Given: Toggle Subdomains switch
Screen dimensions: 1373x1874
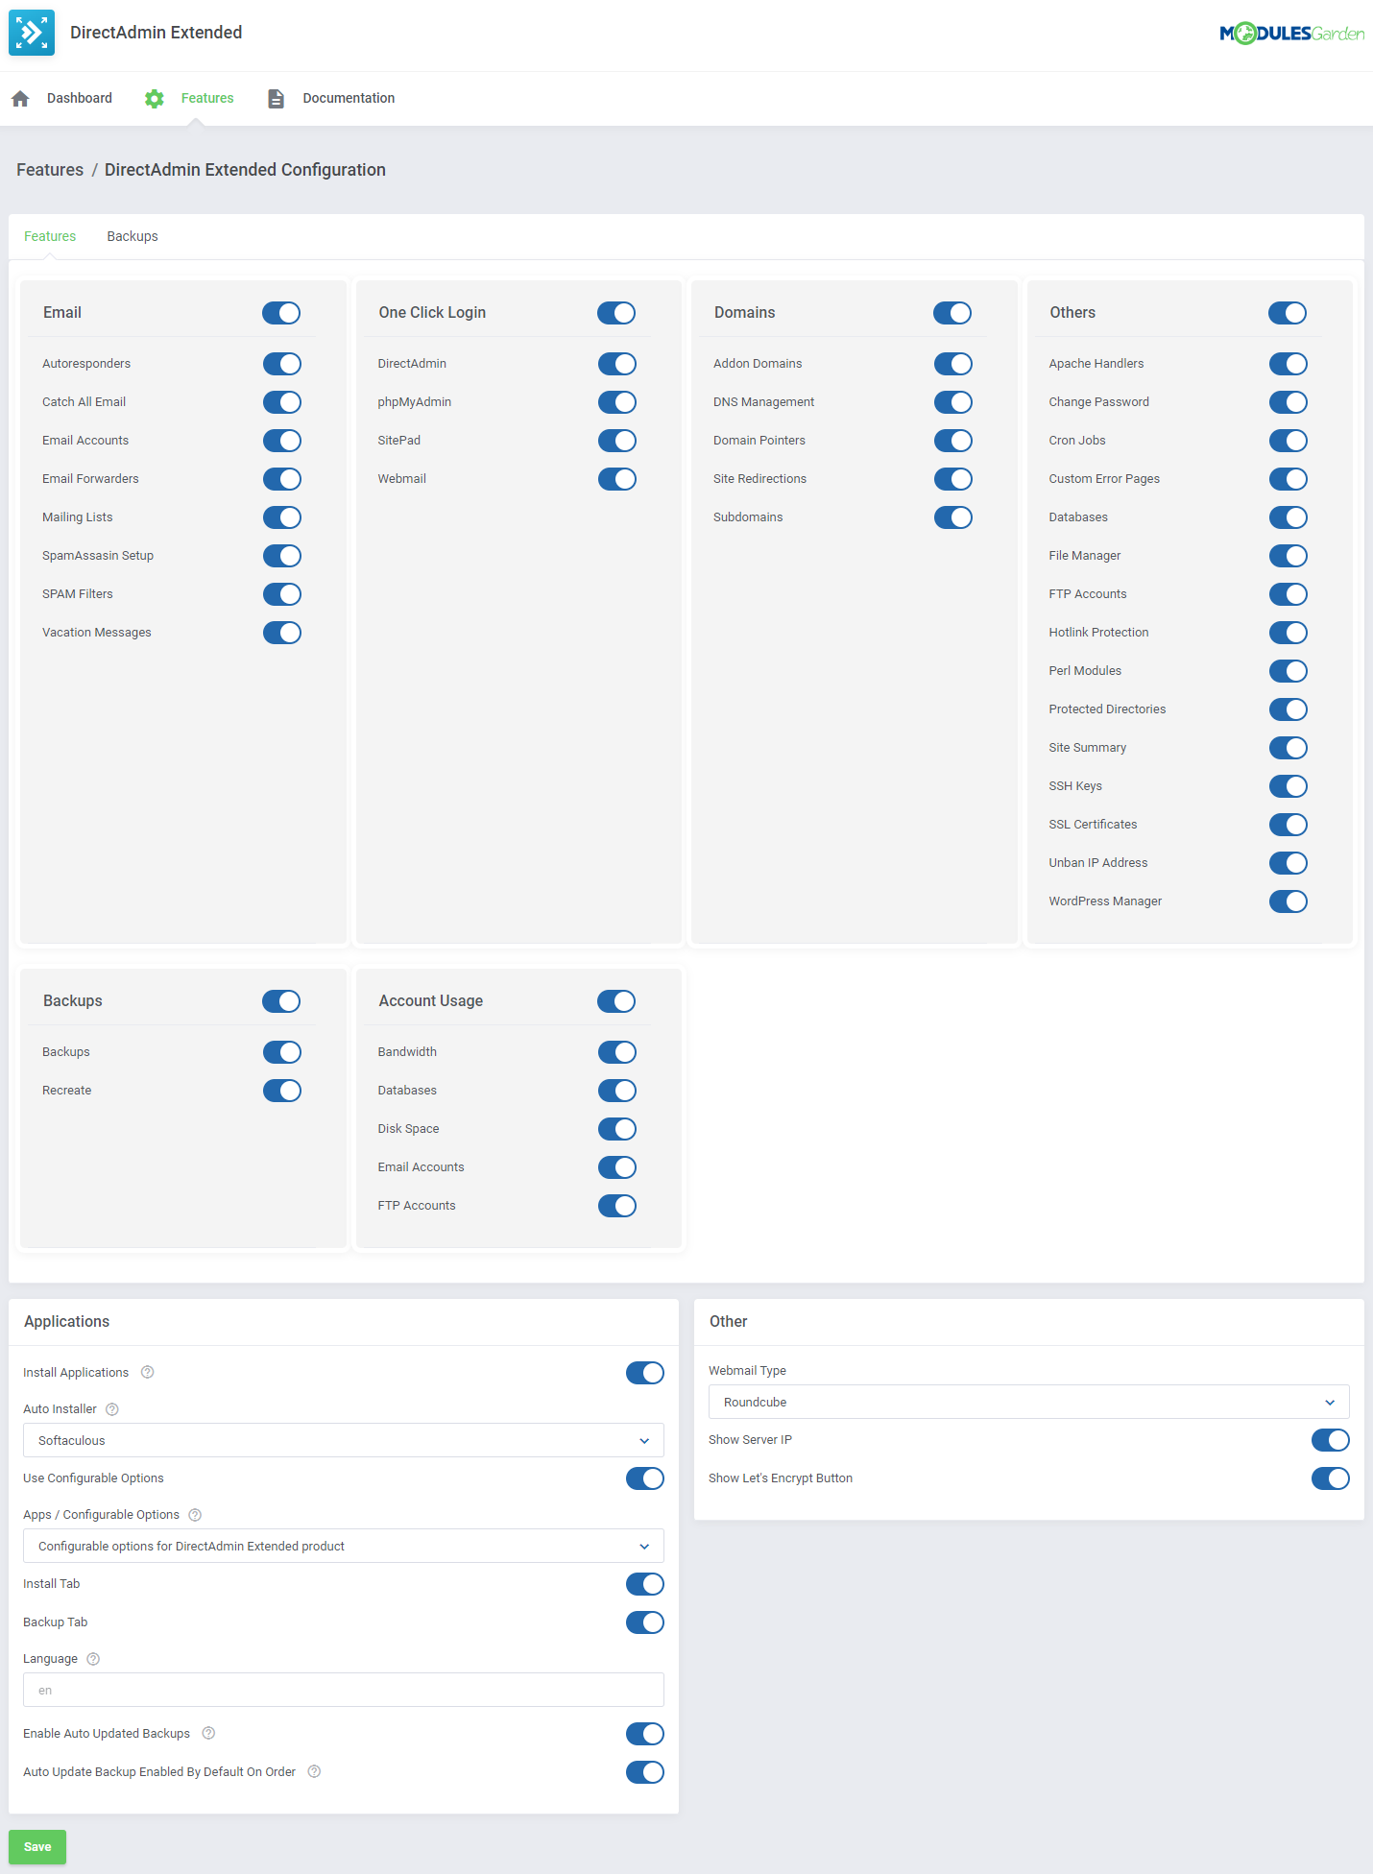Looking at the screenshot, I should pyautogui.click(x=953, y=517).
